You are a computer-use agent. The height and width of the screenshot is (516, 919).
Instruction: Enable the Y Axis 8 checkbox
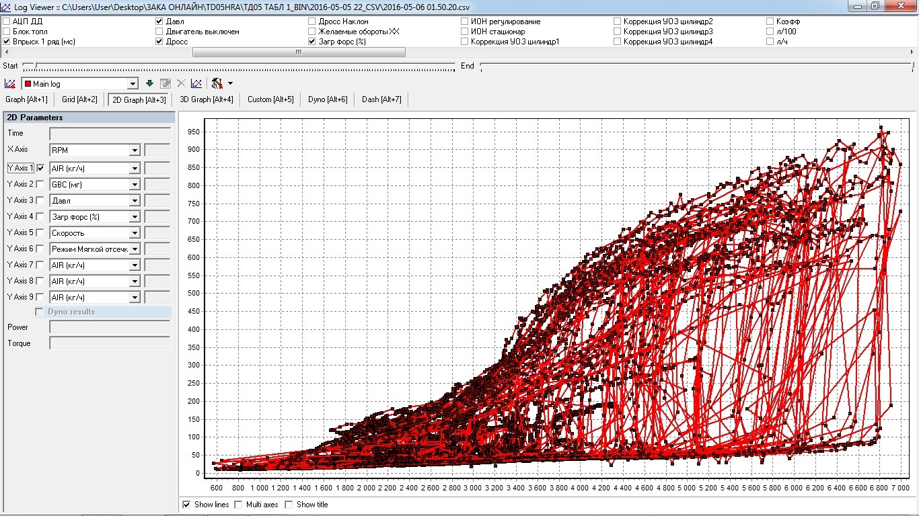pos(40,281)
